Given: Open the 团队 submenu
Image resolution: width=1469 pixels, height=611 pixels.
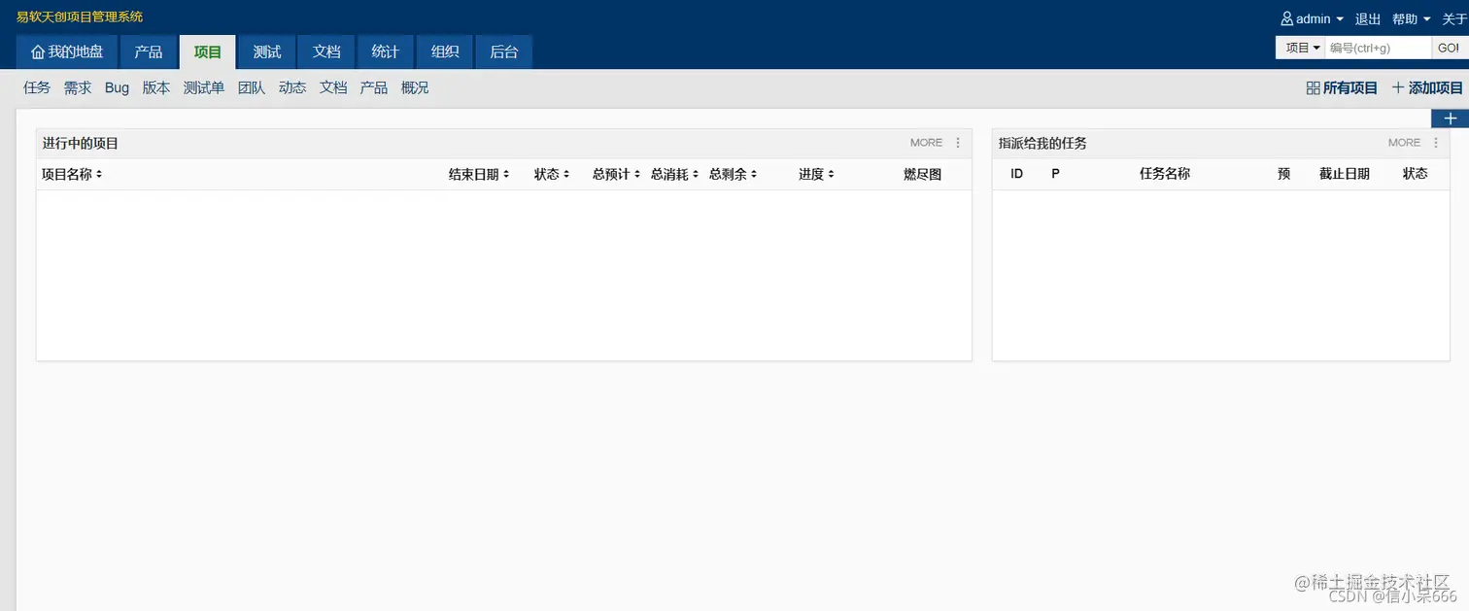Looking at the screenshot, I should click(x=252, y=87).
